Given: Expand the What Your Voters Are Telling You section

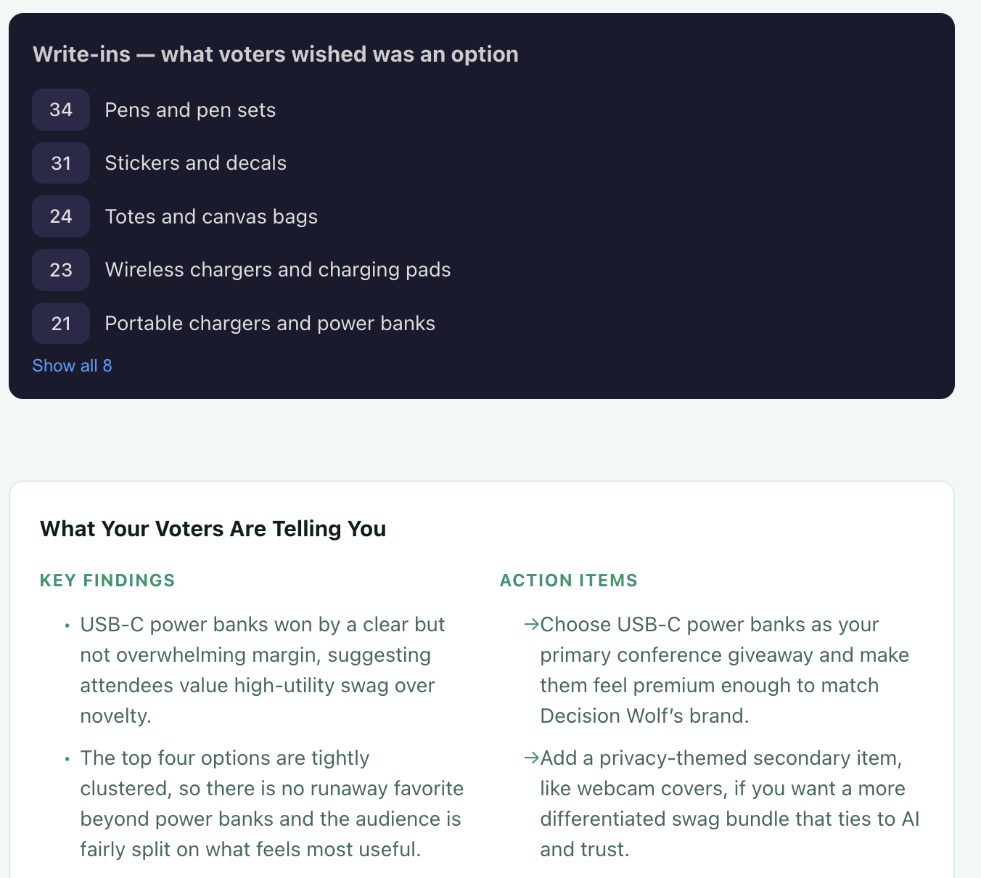Looking at the screenshot, I should tap(213, 529).
